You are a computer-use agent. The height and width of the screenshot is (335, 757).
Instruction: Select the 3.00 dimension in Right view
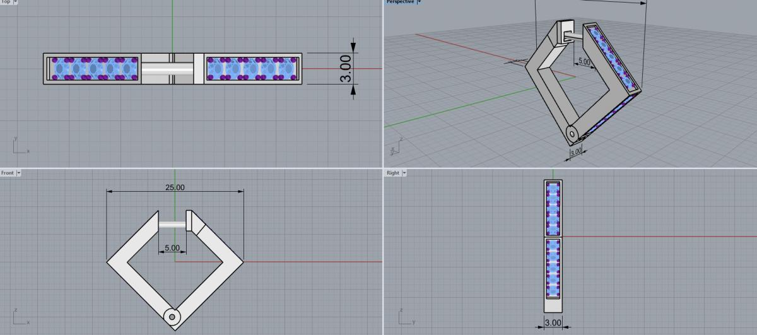(553, 322)
